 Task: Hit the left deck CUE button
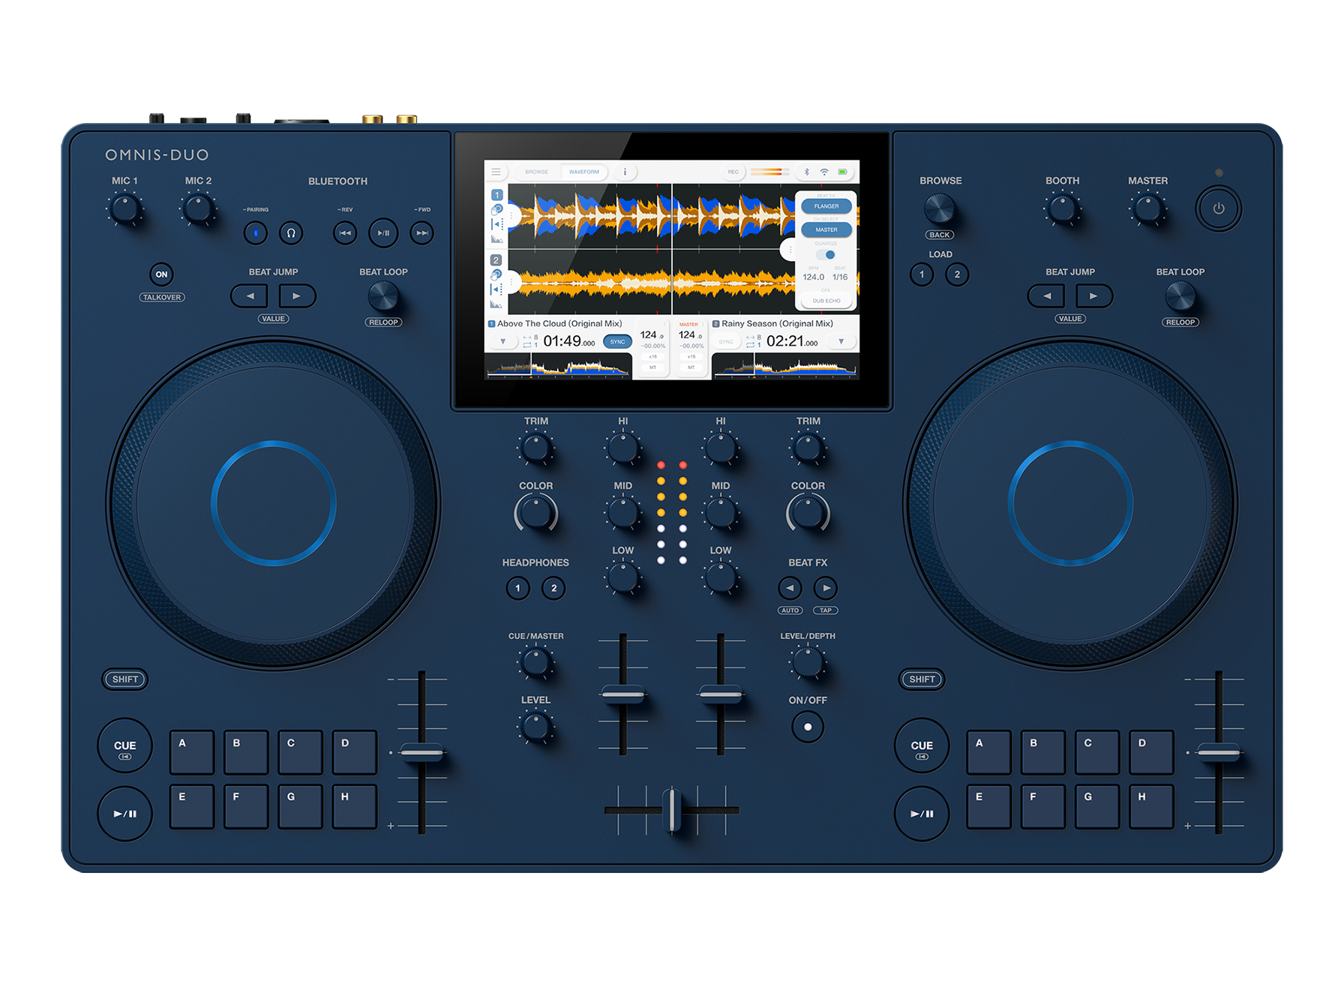click(125, 746)
